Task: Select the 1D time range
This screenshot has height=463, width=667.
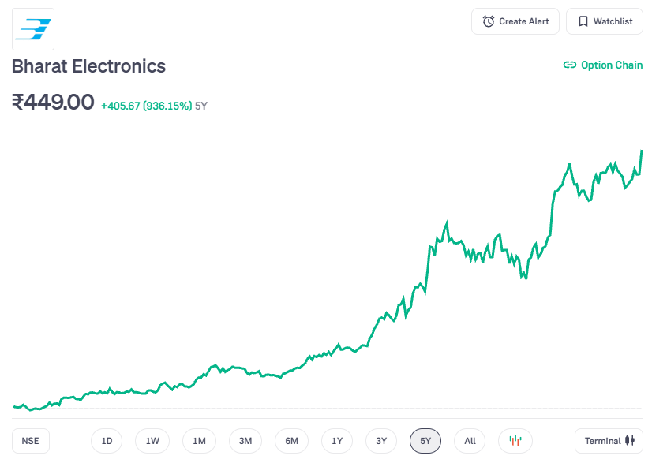Action: 107,441
